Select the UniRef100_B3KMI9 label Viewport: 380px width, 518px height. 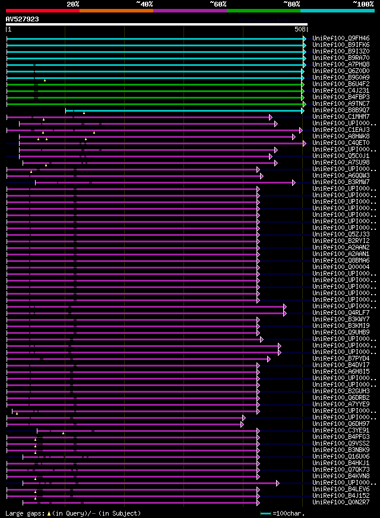click(x=341, y=326)
